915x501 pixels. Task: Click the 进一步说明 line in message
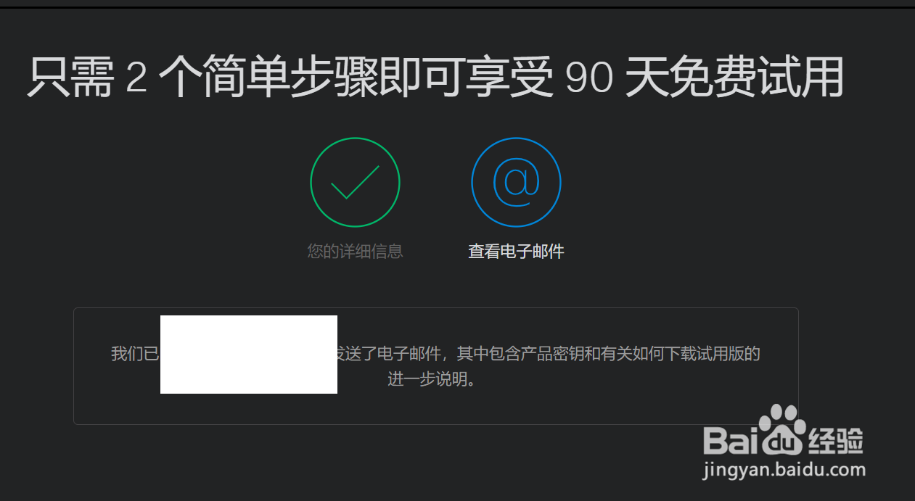(x=432, y=379)
